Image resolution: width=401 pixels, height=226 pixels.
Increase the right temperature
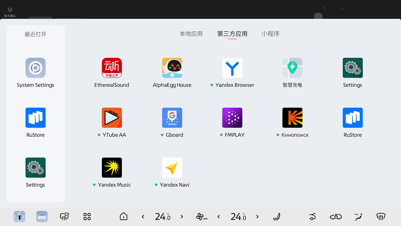[257, 217]
